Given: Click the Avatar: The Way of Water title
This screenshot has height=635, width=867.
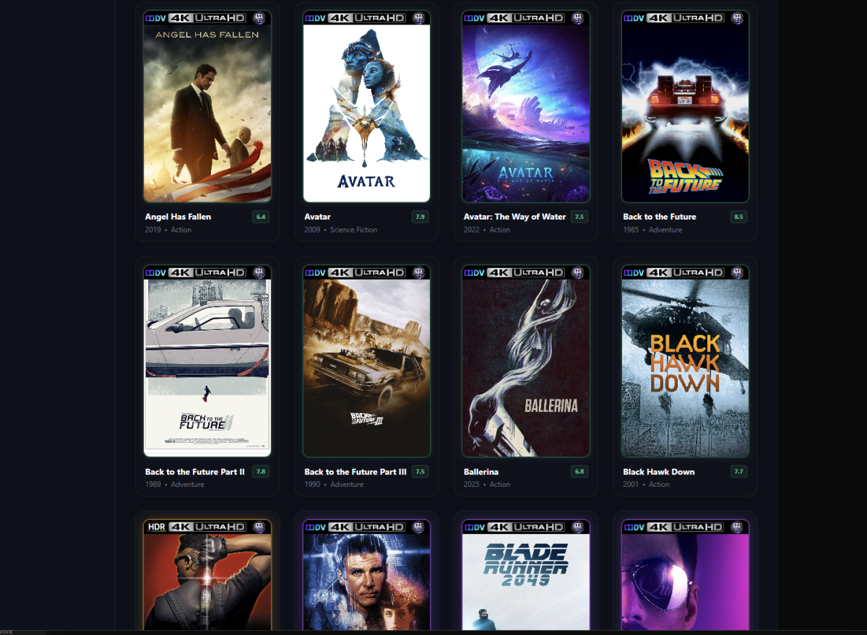Looking at the screenshot, I should (514, 217).
